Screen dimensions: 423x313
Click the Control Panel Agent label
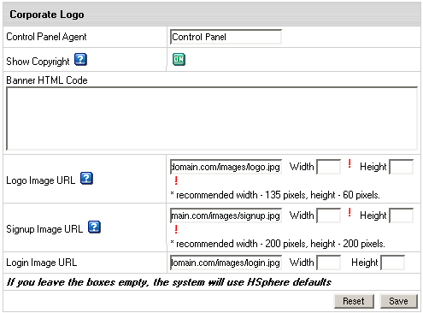pos(46,37)
